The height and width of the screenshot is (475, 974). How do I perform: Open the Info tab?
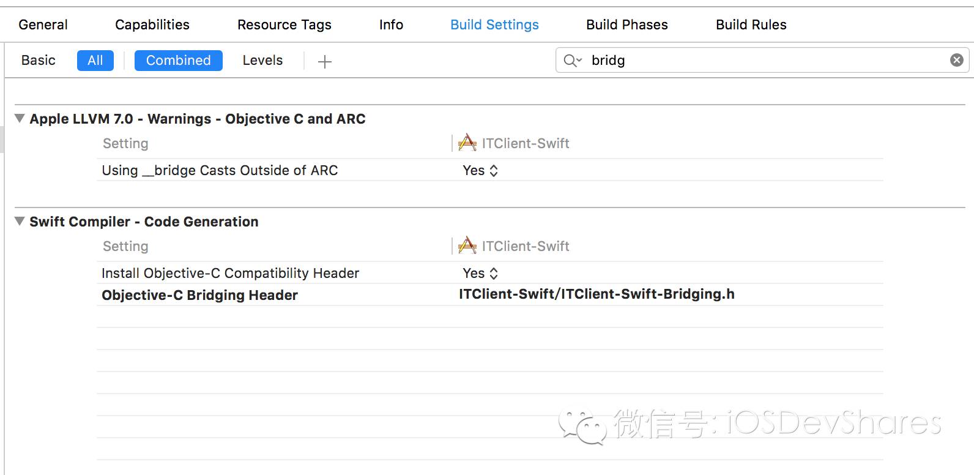(391, 24)
